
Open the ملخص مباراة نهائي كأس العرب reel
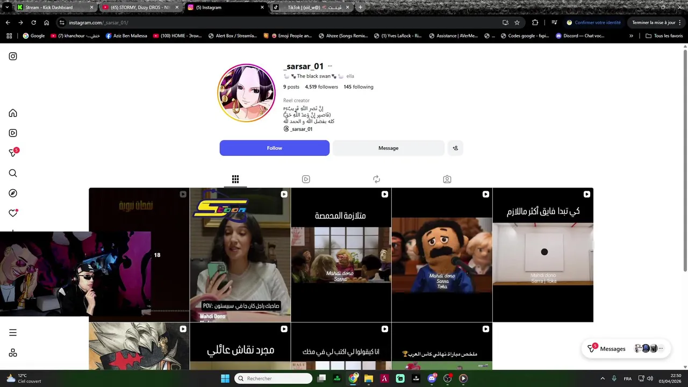442,347
